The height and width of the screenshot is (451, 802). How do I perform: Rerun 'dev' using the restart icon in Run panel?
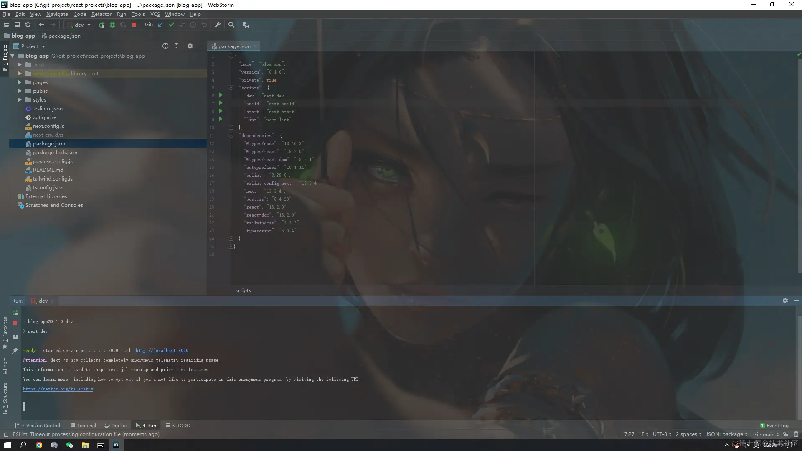pos(15,313)
